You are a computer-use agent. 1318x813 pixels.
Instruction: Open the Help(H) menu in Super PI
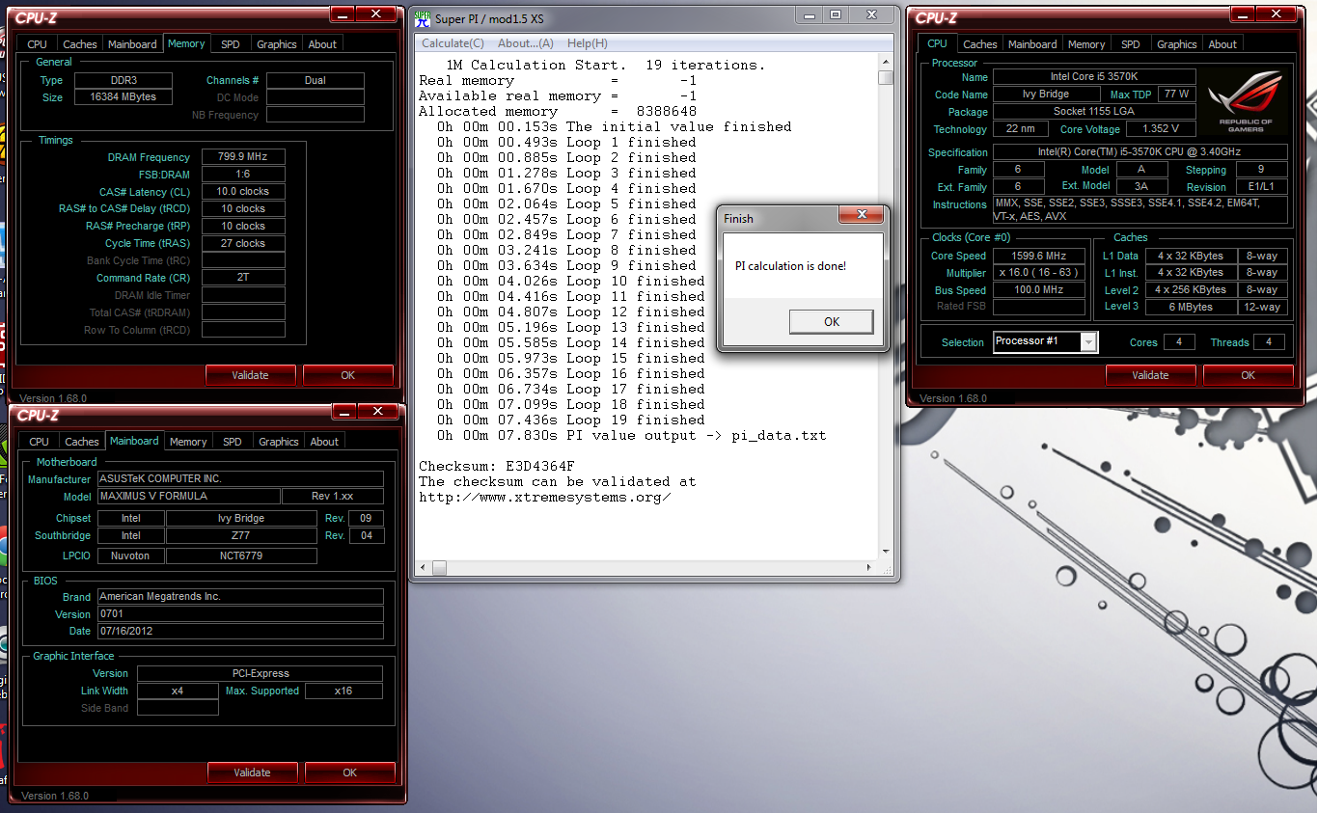click(587, 43)
